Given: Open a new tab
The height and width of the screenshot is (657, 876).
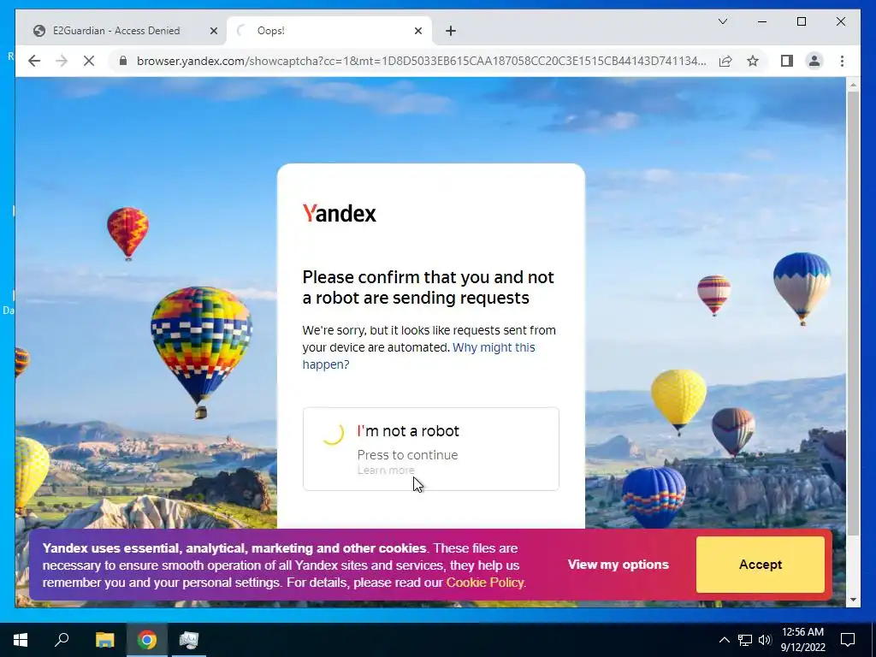Looking at the screenshot, I should (x=451, y=31).
